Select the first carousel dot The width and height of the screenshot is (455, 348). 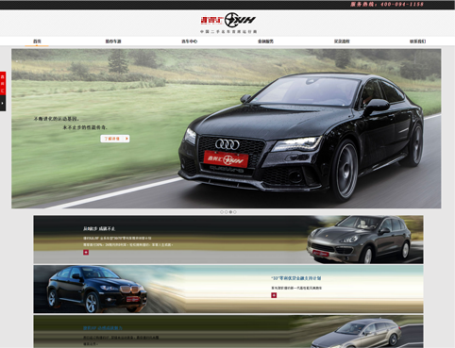tap(222, 212)
